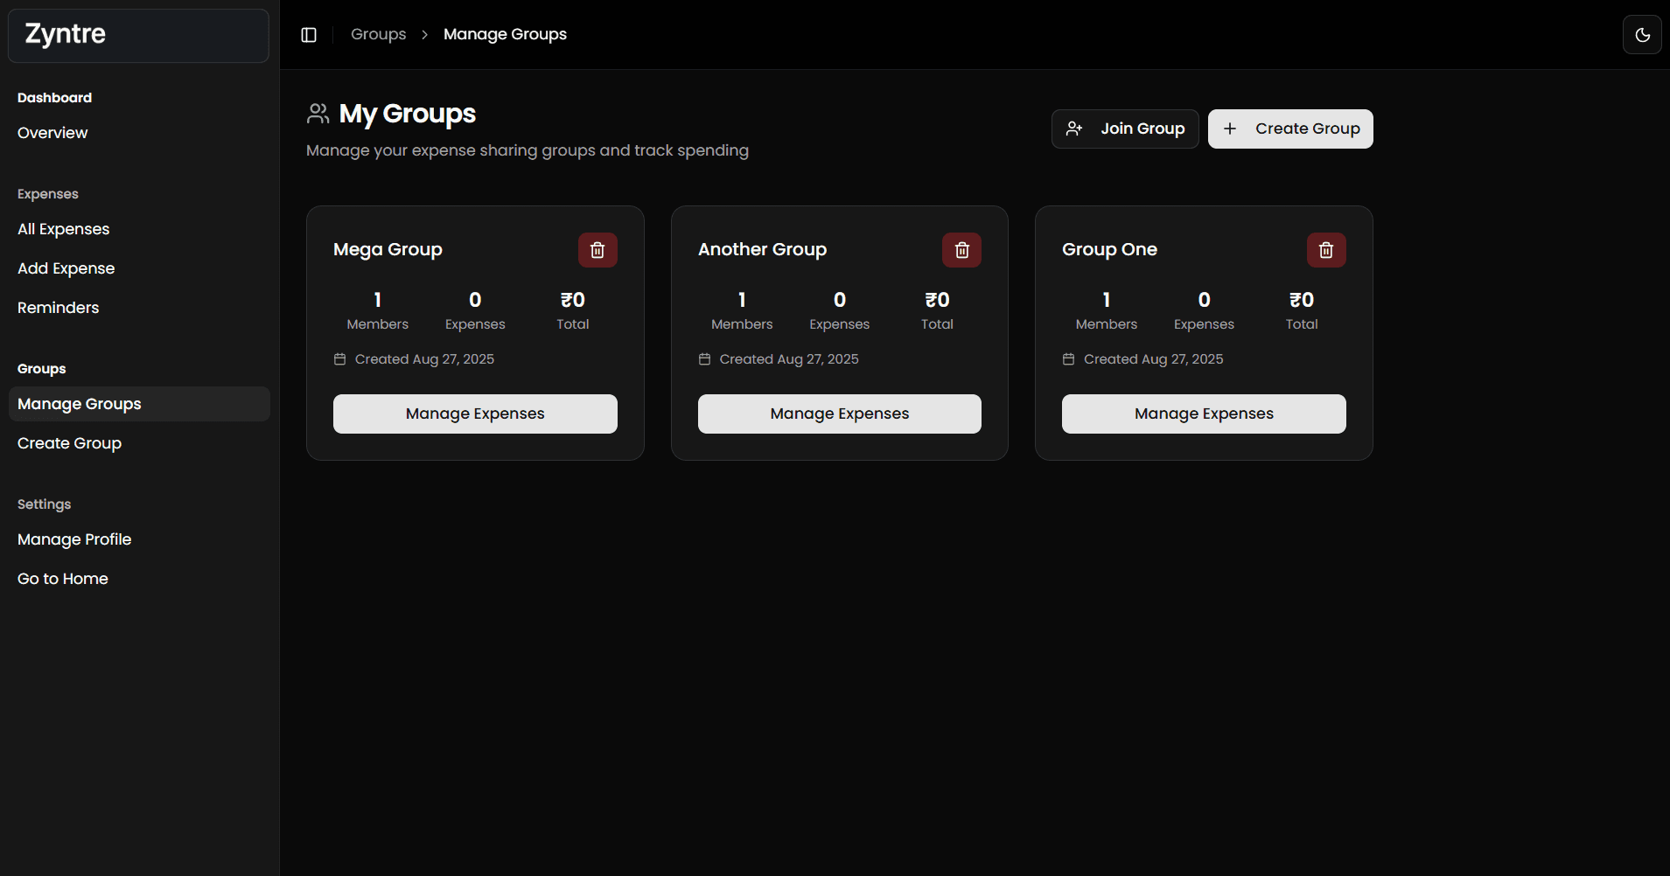Click trash icon on Another Group card
This screenshot has height=876, width=1670.
pos(961,250)
